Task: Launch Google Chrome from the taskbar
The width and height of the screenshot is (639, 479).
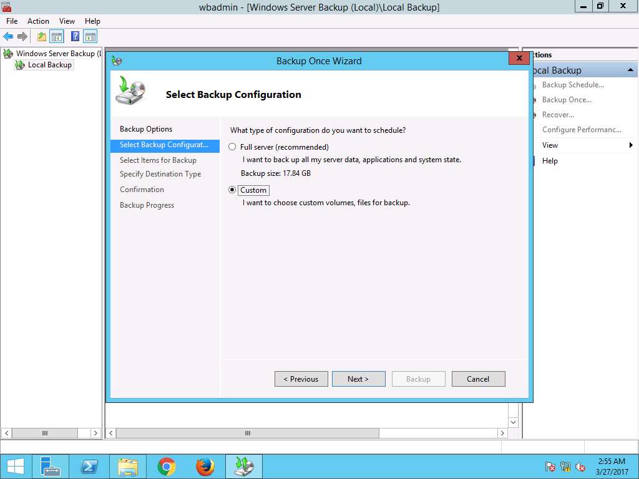Action: [x=166, y=467]
